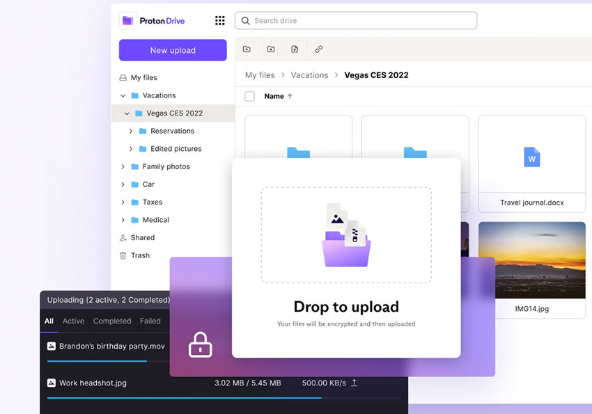This screenshot has height=414, width=592.
Task: Collapse the Vacations folder tree
Action: [123, 96]
